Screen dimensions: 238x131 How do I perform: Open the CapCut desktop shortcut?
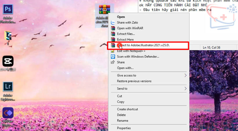click(8, 63)
